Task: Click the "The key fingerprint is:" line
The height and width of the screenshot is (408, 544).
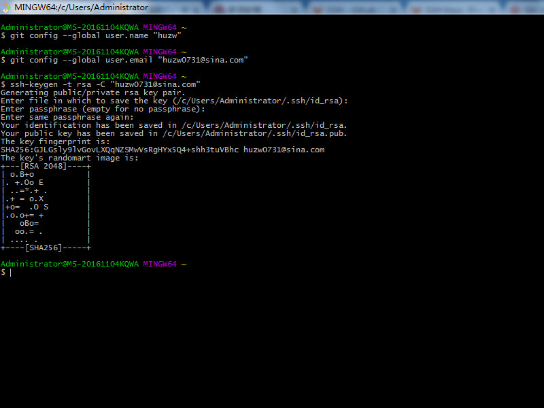Action: click(55, 141)
